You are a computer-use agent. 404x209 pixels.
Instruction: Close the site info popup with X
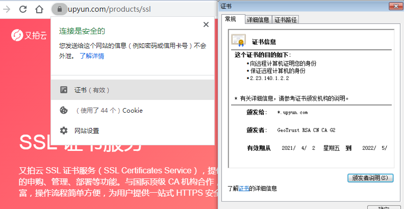206,24
